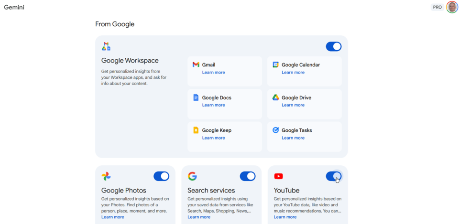Click the Gmail envelope icon

click(x=196, y=64)
